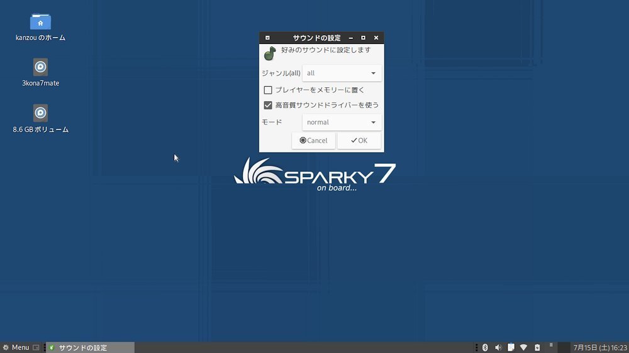Screen dimensions: 629x353
Task: Select the 3kona7mate disc icon
Action: point(40,67)
